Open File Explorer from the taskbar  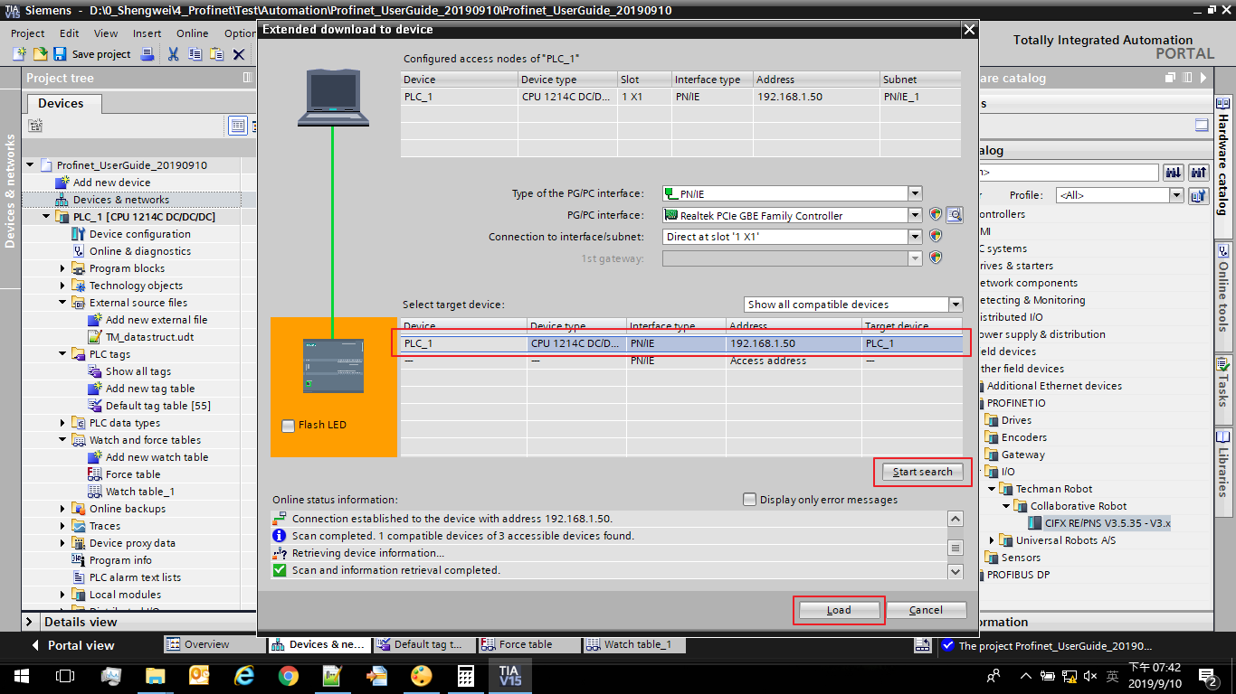(x=156, y=675)
